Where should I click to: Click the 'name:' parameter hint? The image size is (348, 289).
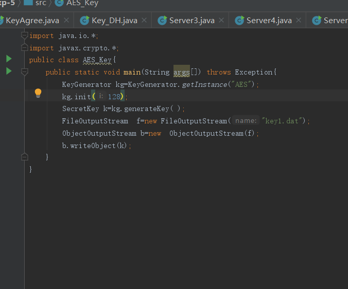pos(246,120)
